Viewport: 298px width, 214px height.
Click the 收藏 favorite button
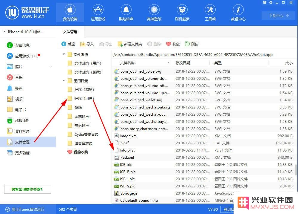pos(173,44)
